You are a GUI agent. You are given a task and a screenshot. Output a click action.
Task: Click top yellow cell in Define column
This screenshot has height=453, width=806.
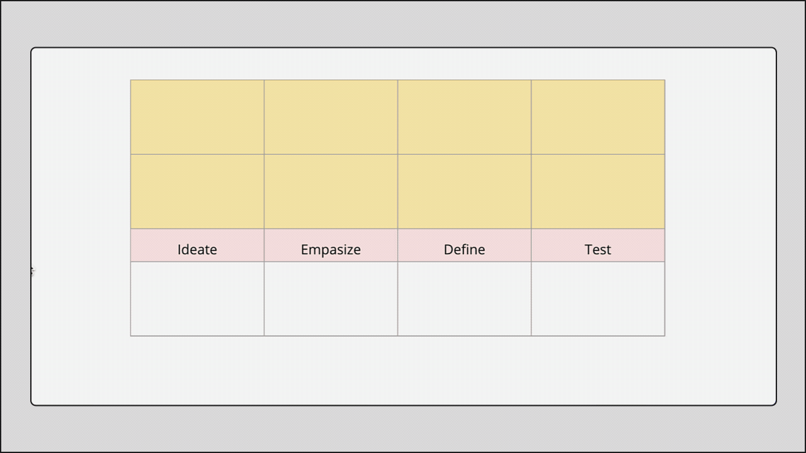point(464,117)
